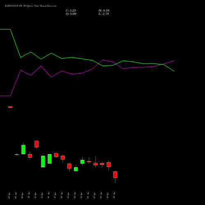Click the red candle above 20 Apr
Image resolution: width=205 pixels, height=205 pixels.
point(63,157)
